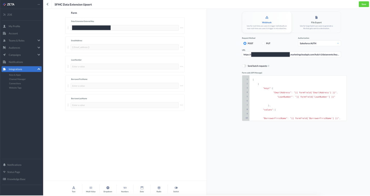Add a Numbers field element
The width and height of the screenshot is (370, 196).
point(125,189)
